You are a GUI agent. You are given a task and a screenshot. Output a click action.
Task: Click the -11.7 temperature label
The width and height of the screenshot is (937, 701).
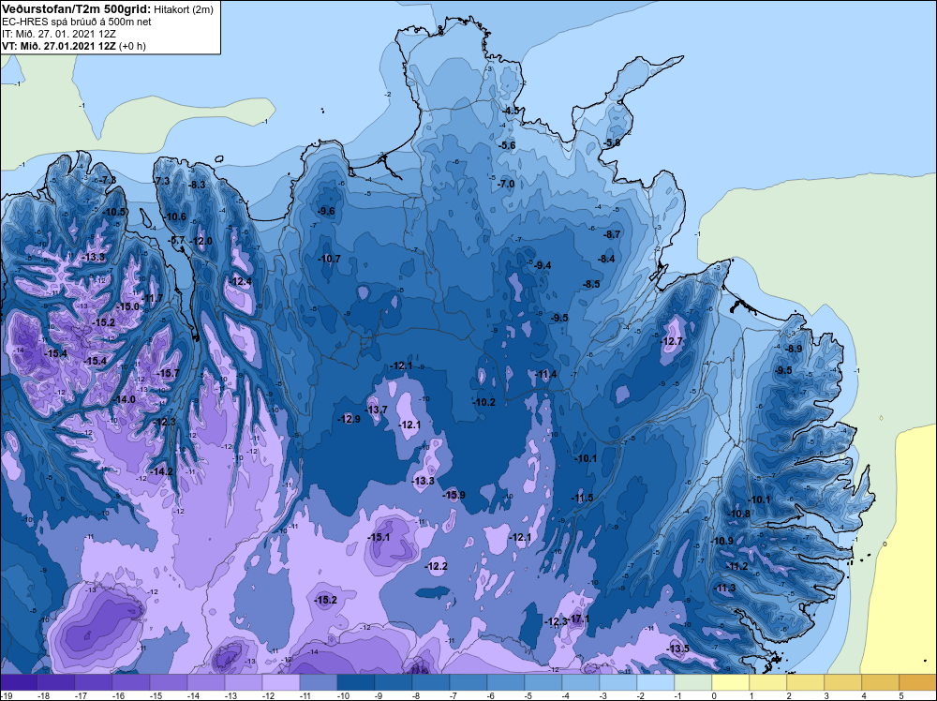(153, 298)
